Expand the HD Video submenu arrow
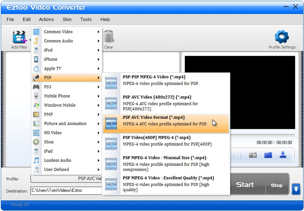This screenshot has width=304, height=211. pyautogui.click(x=99, y=133)
